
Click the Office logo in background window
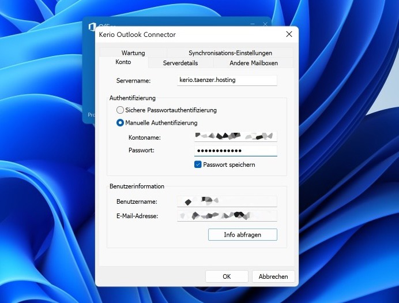[92, 27]
